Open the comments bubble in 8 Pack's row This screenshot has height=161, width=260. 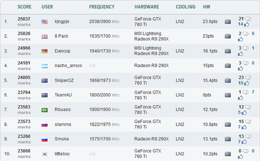click(x=245, y=34)
